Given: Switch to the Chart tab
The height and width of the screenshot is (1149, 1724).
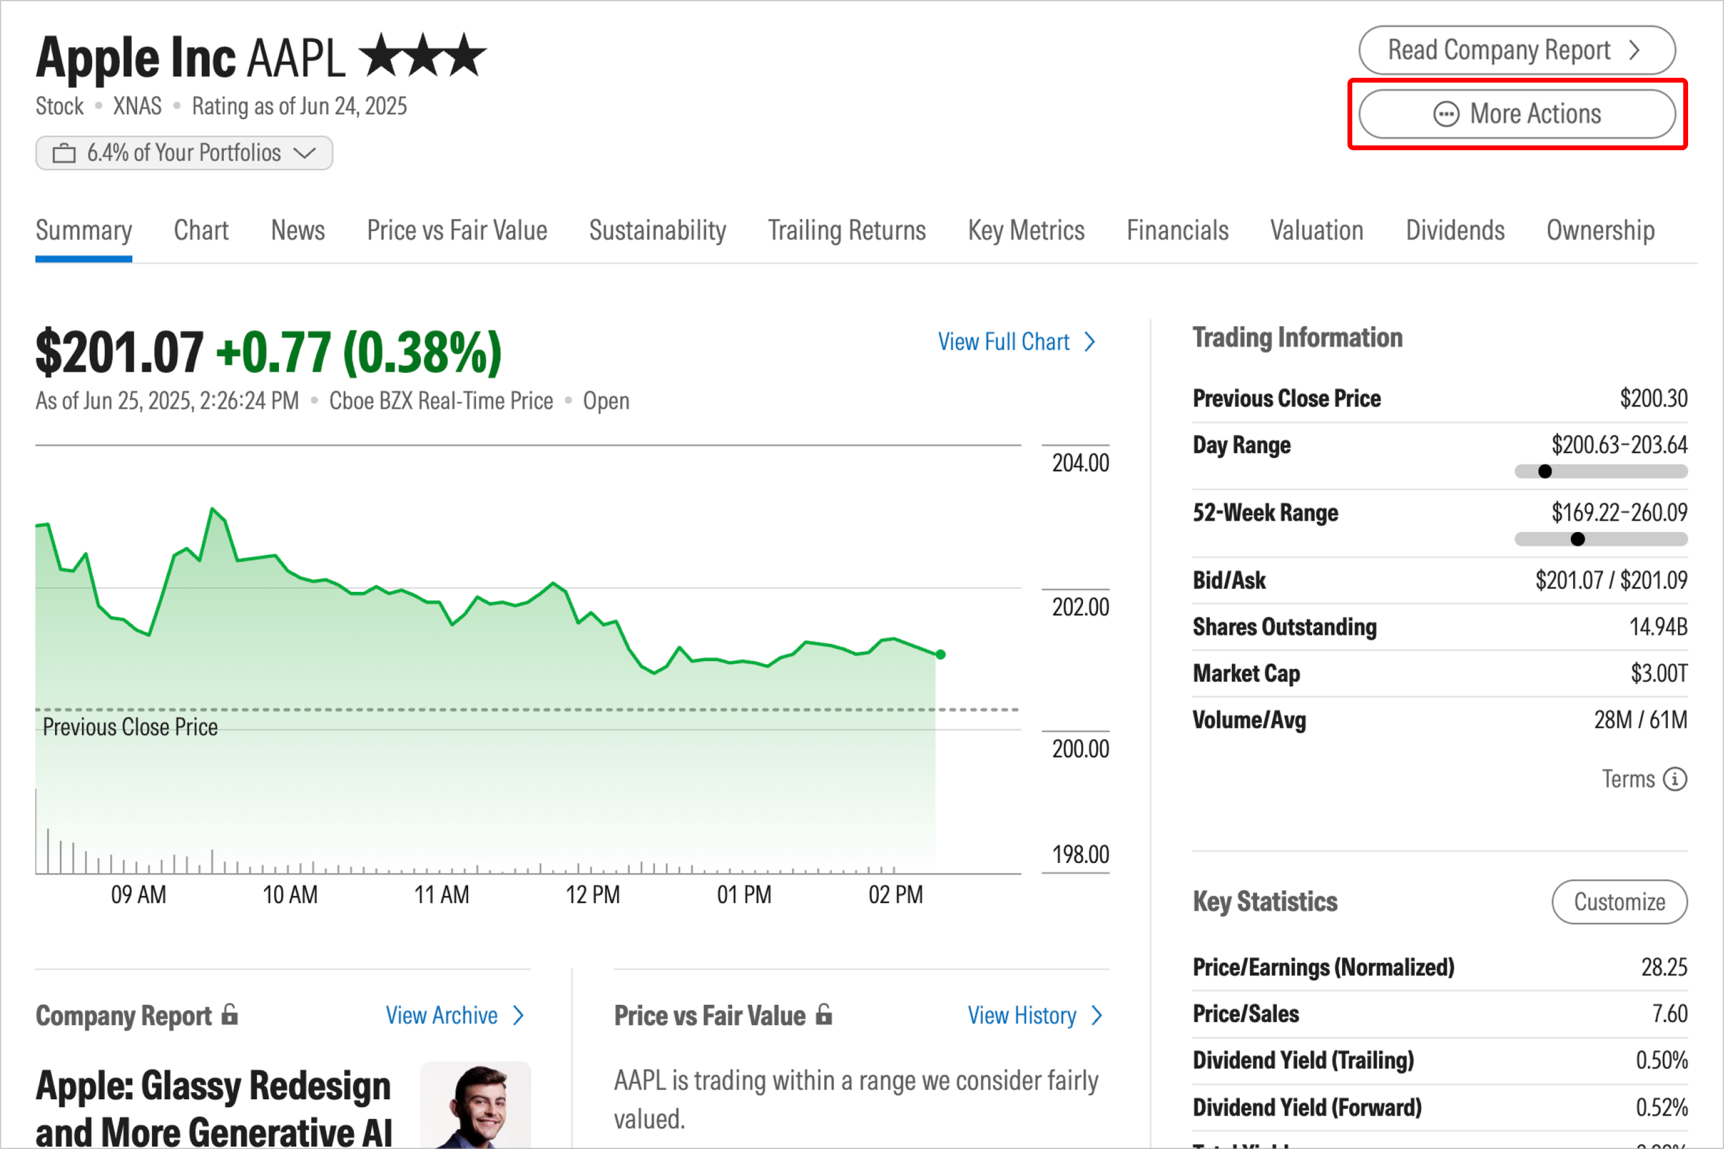Looking at the screenshot, I should click(x=201, y=231).
